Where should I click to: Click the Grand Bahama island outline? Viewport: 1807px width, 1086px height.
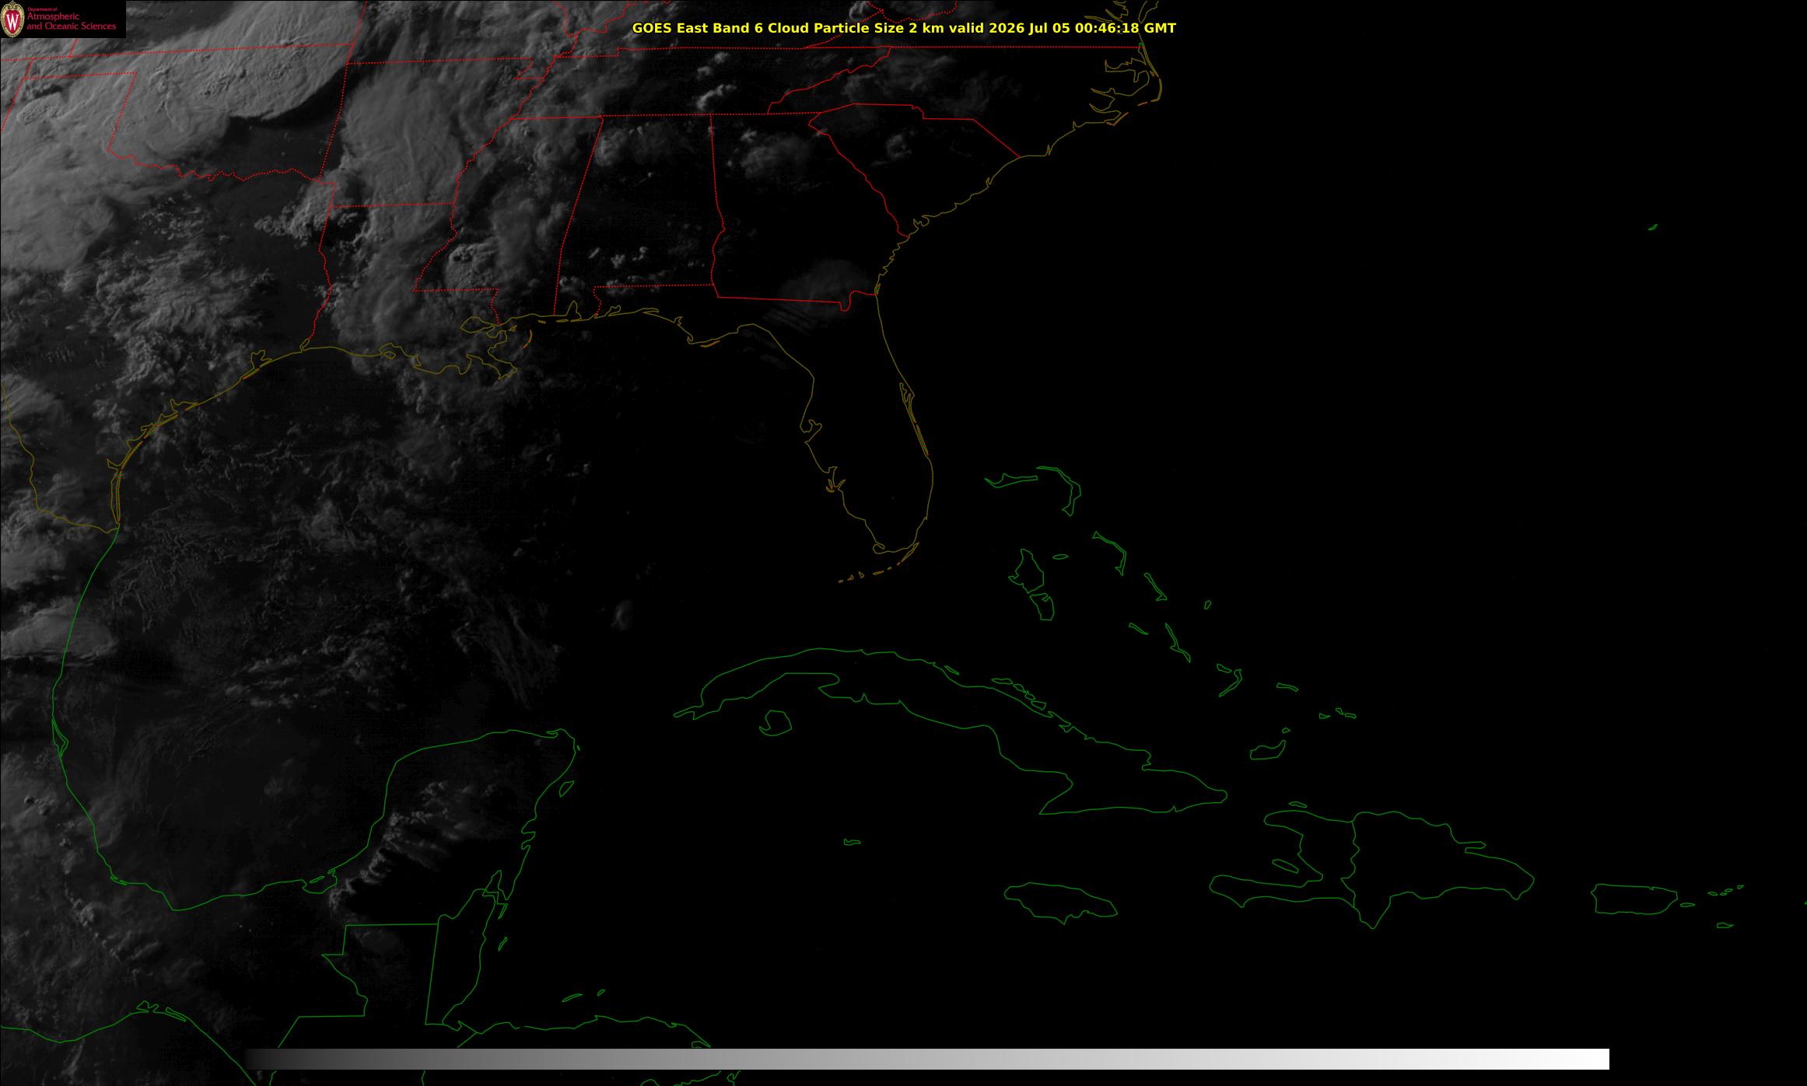pos(1019,478)
